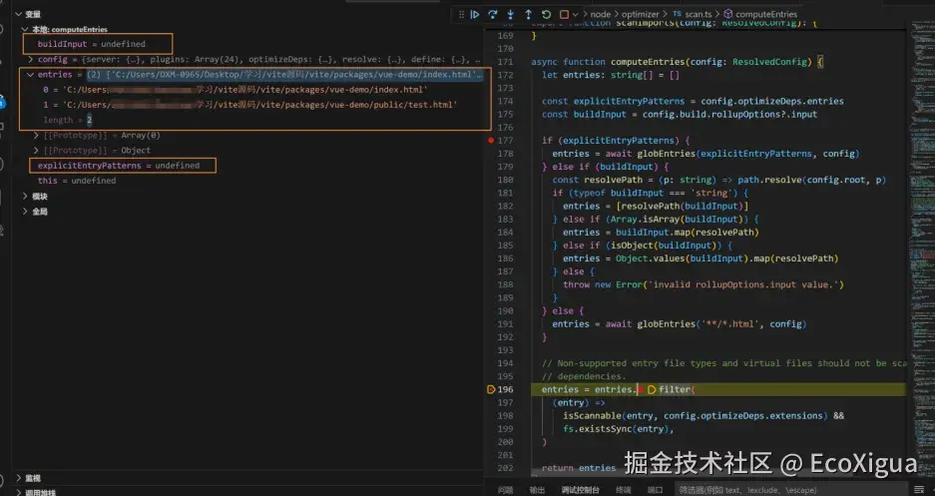Screen dimensions: 935x496
Task: Open the dropdown next to Stop
Action: (576, 14)
